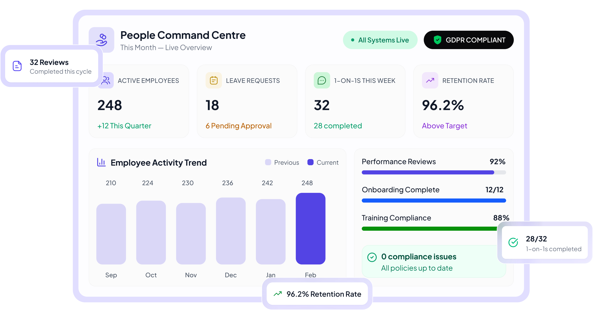593x310 pixels.
Task: Select the Previous legend swatch
Action: [x=268, y=162]
